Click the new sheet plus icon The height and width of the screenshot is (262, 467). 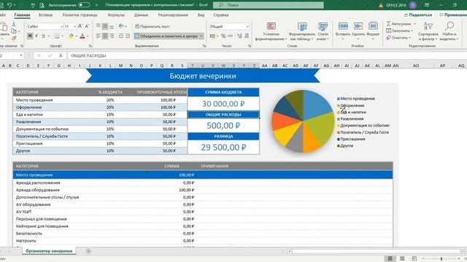(x=88, y=251)
